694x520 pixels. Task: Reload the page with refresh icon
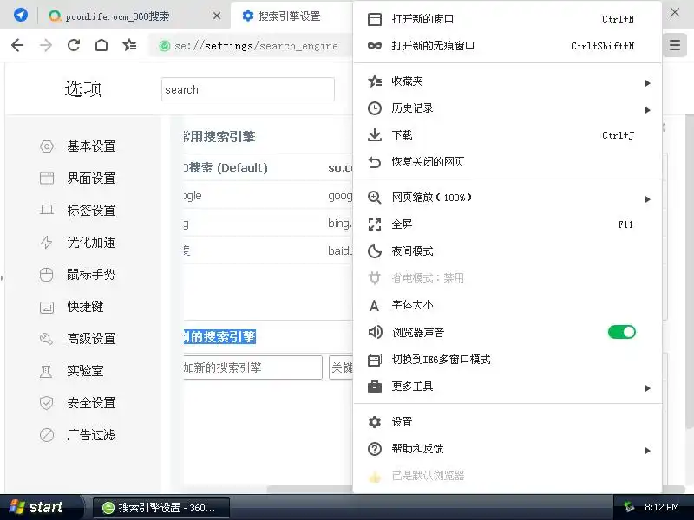(x=74, y=45)
